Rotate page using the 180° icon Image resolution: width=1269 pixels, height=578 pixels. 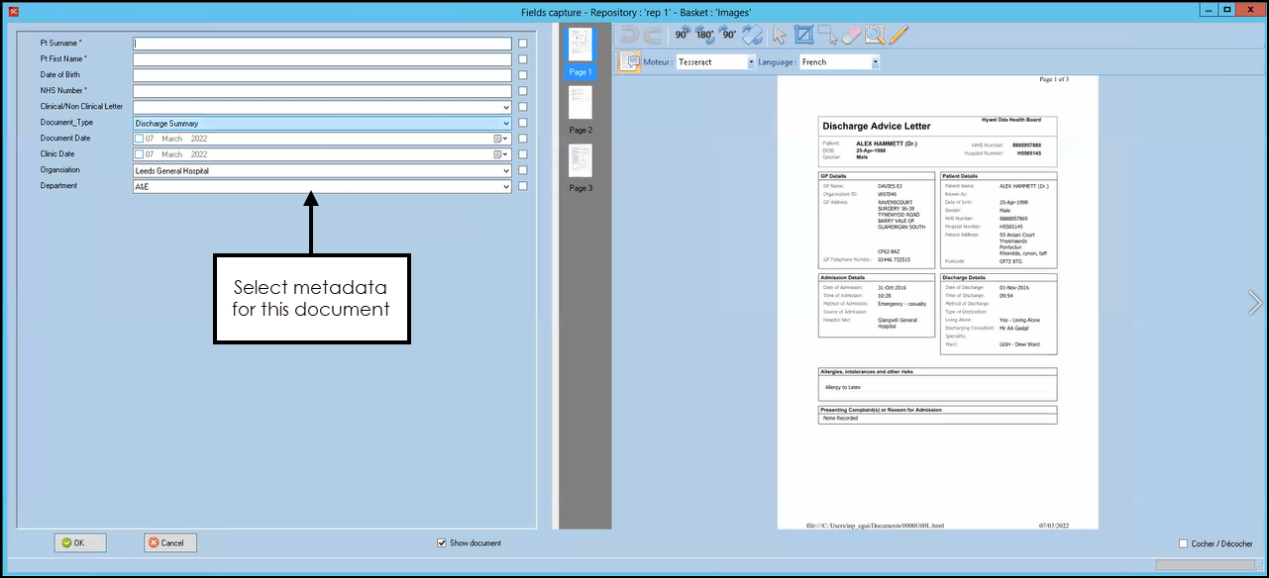(704, 35)
